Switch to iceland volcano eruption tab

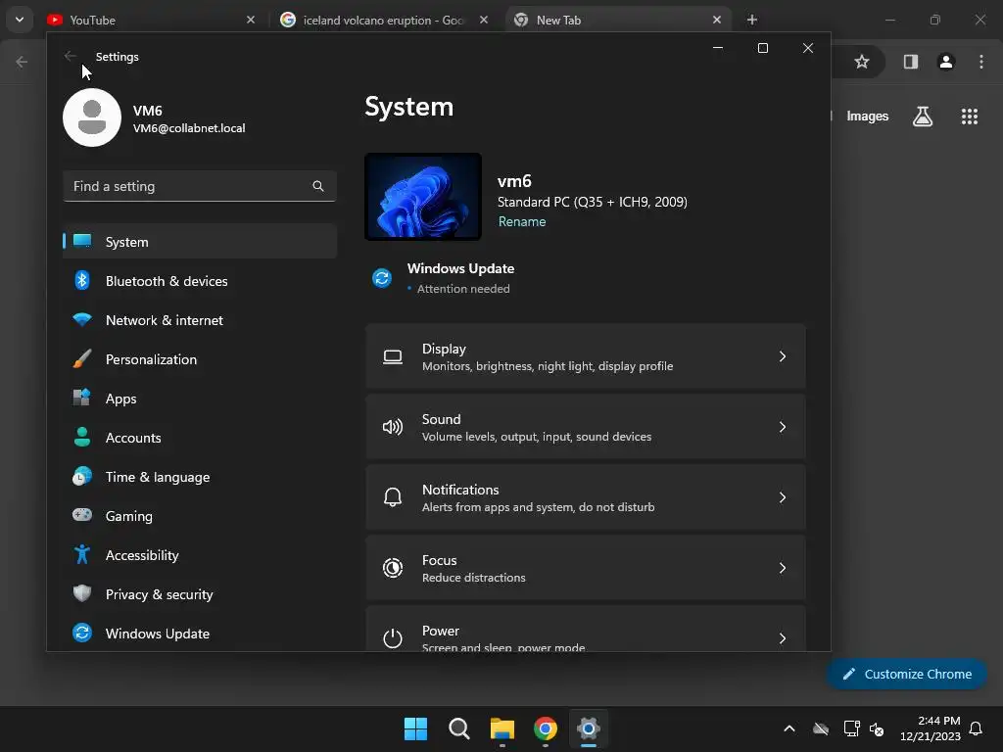tap(383, 20)
